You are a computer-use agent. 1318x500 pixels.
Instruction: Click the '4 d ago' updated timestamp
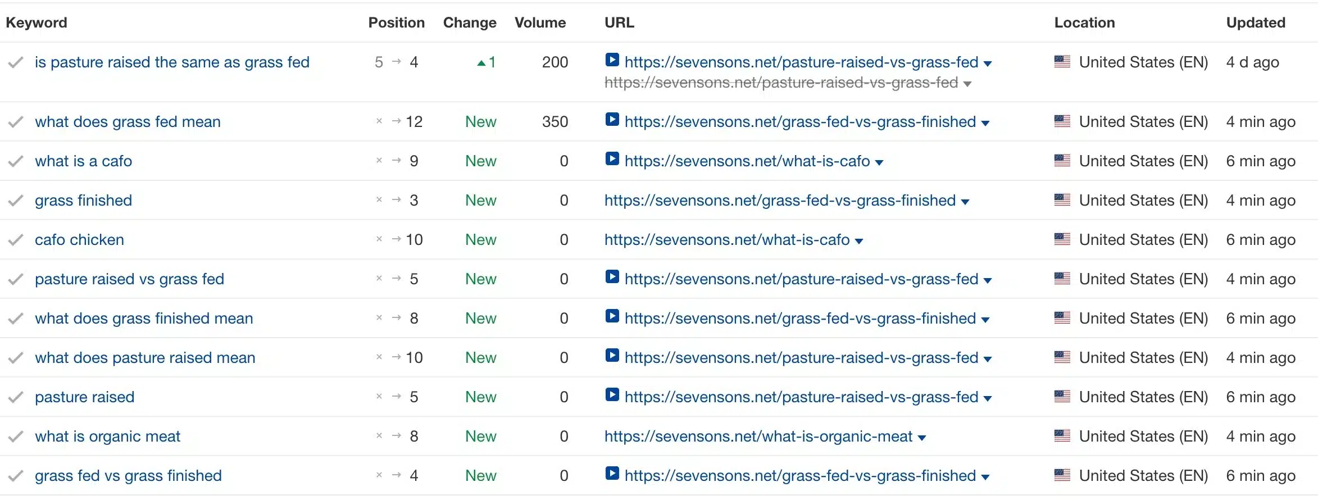1252,62
